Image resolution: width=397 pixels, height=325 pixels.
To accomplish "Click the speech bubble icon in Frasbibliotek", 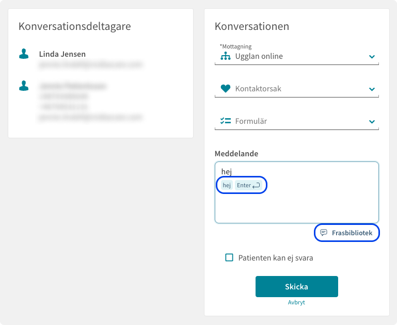I will click(324, 233).
